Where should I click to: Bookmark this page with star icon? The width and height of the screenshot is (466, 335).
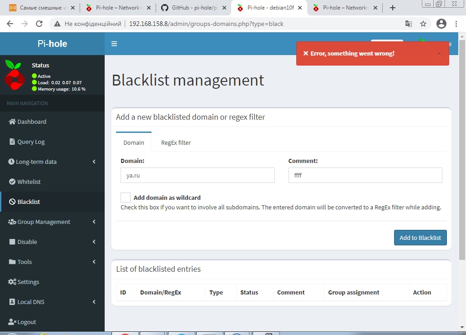[423, 24]
